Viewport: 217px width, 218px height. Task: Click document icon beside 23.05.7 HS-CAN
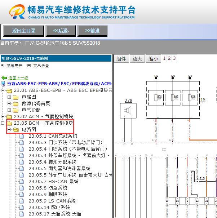coord(21,182)
